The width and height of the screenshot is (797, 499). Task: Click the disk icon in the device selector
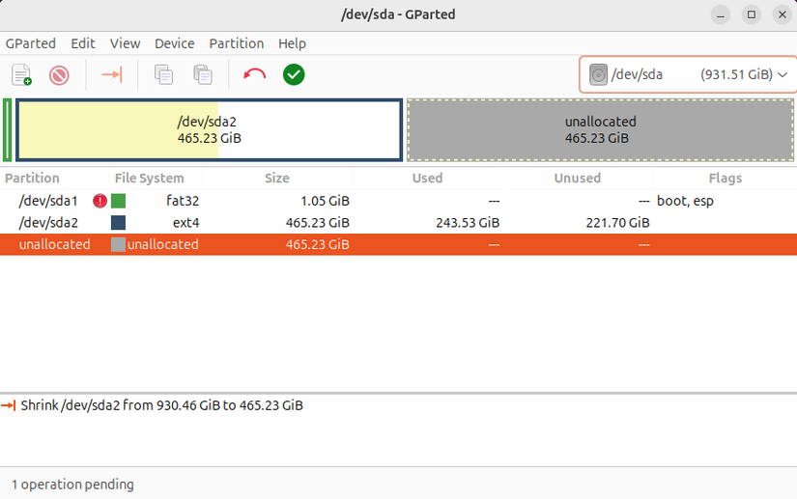(x=598, y=74)
